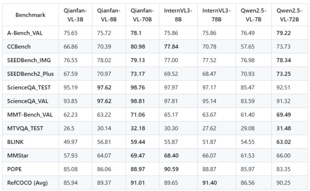
Task: Click the MMT-Bench_VAL row label
Action: point(28,115)
